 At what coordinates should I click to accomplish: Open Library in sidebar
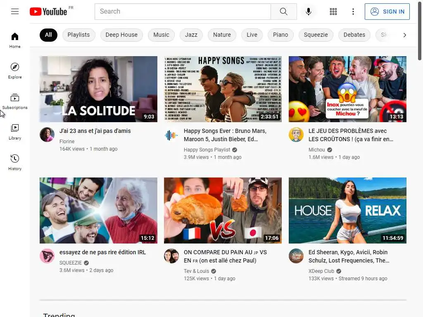coord(15,132)
